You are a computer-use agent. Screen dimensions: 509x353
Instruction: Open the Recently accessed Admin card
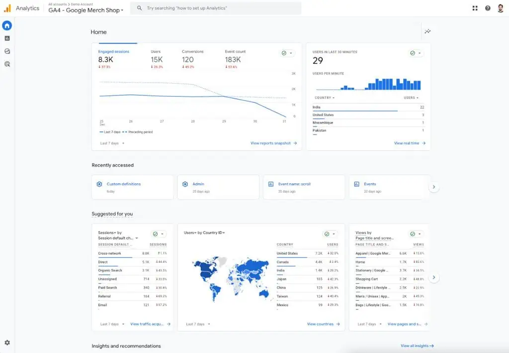tap(218, 187)
